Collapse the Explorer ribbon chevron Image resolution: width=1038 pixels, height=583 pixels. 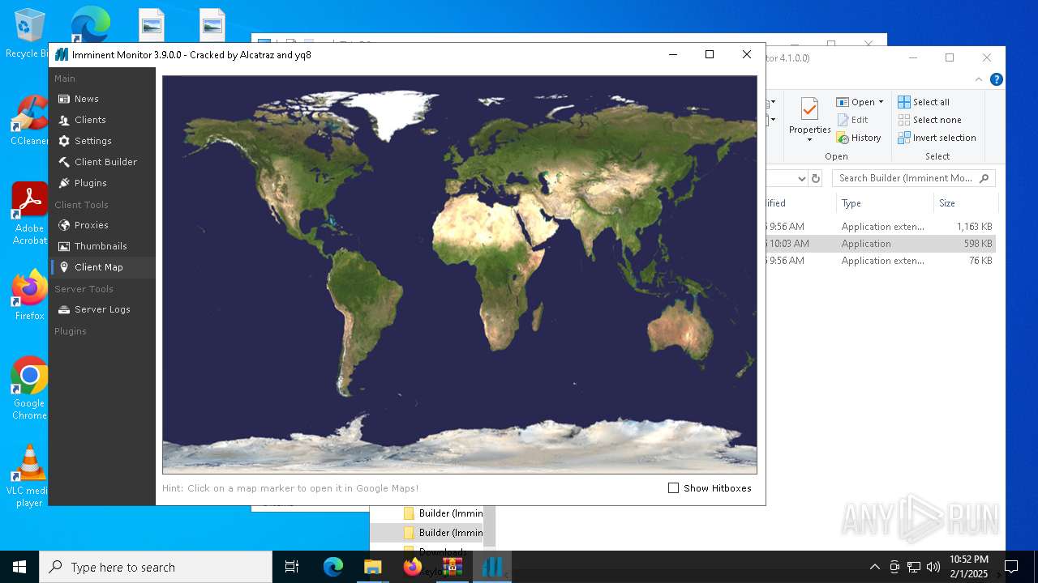pos(979,79)
